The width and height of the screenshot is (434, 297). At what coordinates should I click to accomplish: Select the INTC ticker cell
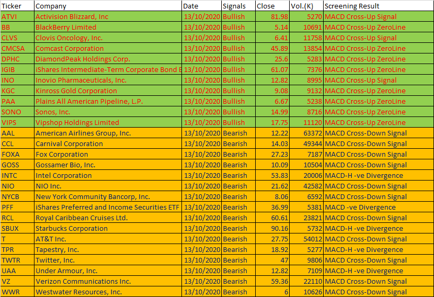(x=17, y=175)
